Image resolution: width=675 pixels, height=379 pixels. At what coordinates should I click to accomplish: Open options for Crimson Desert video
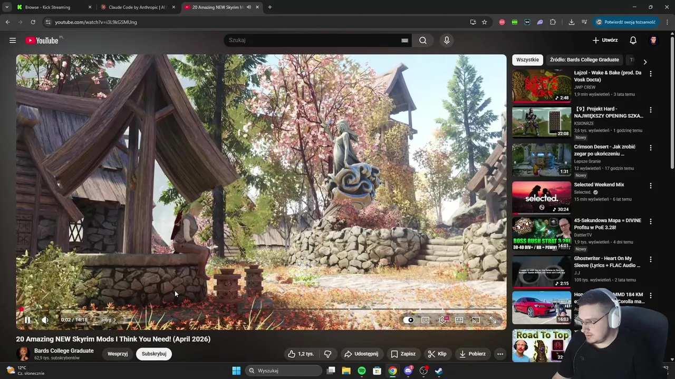(x=650, y=148)
